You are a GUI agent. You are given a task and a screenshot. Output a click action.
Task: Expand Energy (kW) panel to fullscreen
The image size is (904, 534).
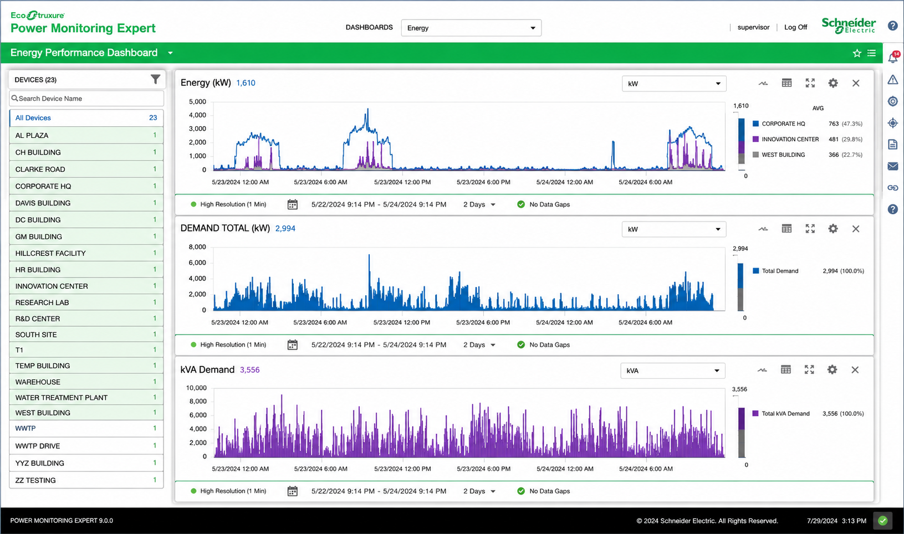[x=810, y=83]
